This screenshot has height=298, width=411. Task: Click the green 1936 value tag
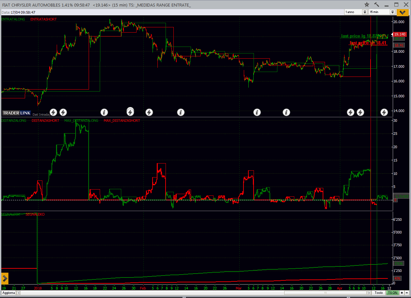tap(398, 263)
